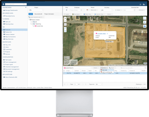The width and height of the screenshot is (149, 117).
Task: Open the Inspection menu button
Action: [x=104, y=68]
